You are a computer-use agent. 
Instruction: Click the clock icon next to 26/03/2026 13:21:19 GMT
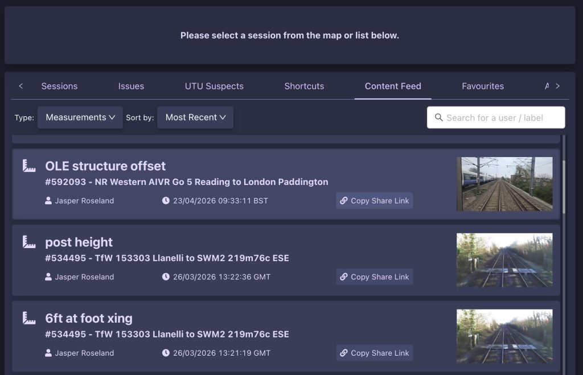[166, 353]
